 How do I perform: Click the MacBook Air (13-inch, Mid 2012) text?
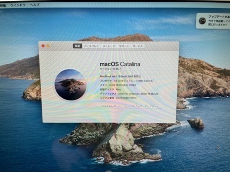(x=120, y=76)
